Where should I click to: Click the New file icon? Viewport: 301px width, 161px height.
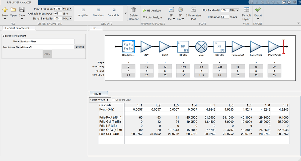(5, 10)
